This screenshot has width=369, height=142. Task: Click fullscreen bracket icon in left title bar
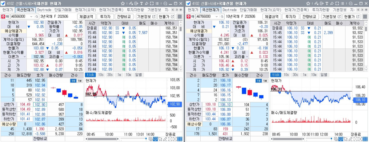point(152,3)
